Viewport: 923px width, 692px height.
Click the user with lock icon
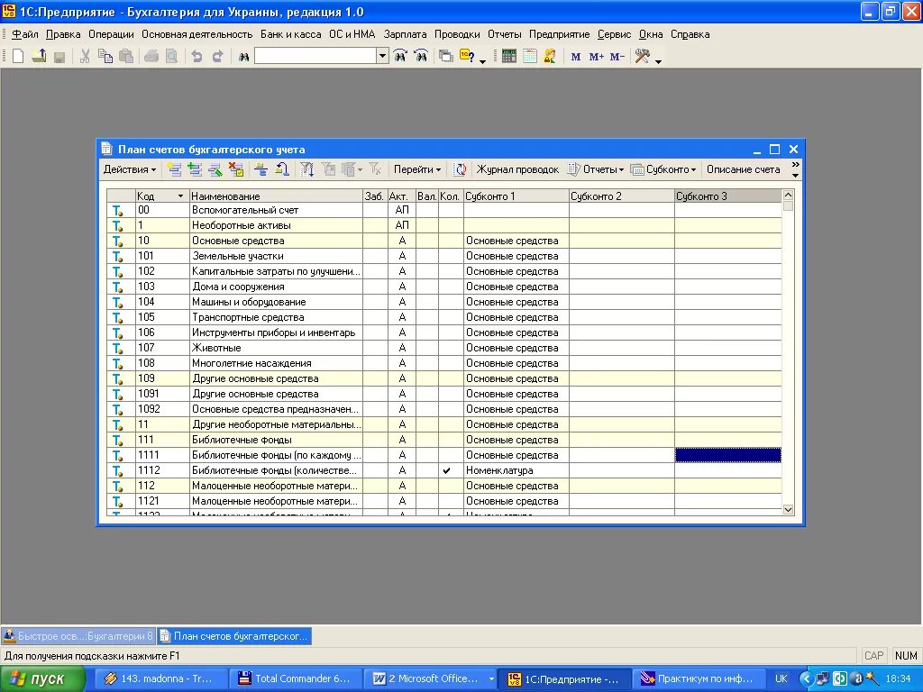[x=551, y=57]
